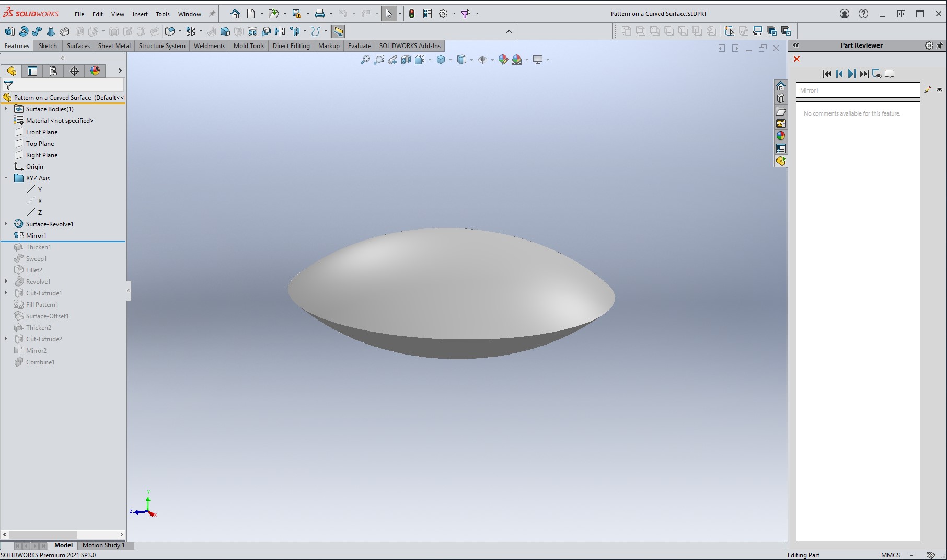Viewport: 947px width, 560px height.
Task: Toggle show sketch details in Part Reviewer
Action: [x=877, y=74]
